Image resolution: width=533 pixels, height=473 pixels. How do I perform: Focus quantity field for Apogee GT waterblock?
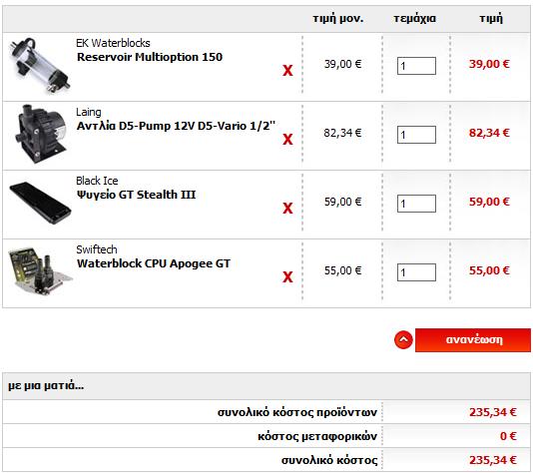(x=416, y=272)
